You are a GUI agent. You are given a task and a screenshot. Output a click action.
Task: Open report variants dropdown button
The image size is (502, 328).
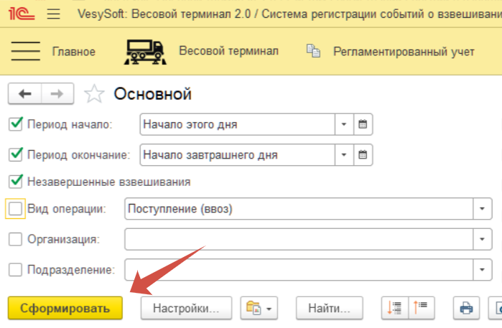tap(259, 308)
